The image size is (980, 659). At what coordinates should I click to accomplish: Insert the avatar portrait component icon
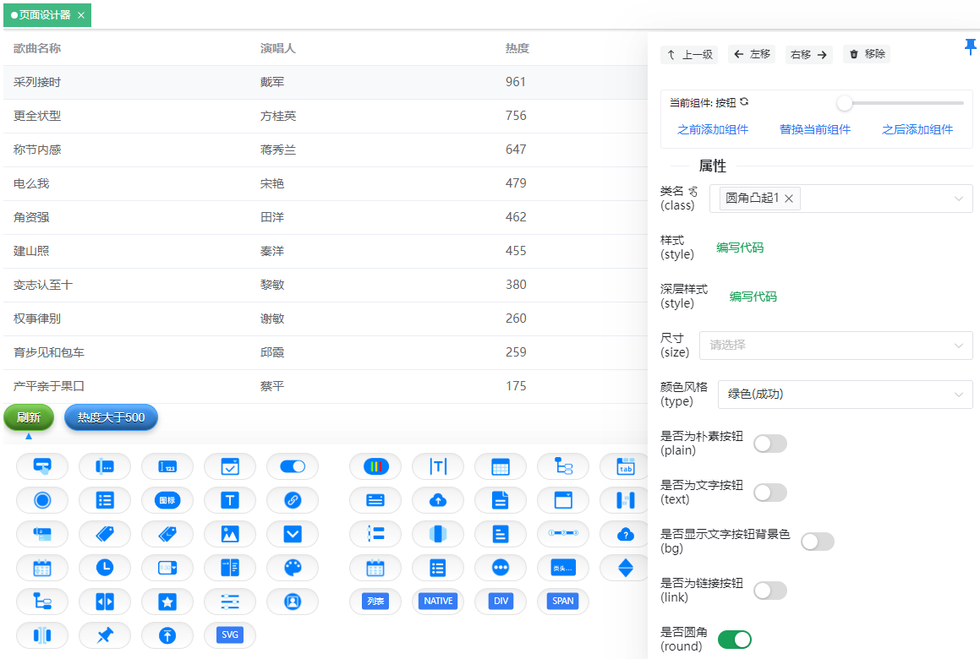tap(293, 601)
